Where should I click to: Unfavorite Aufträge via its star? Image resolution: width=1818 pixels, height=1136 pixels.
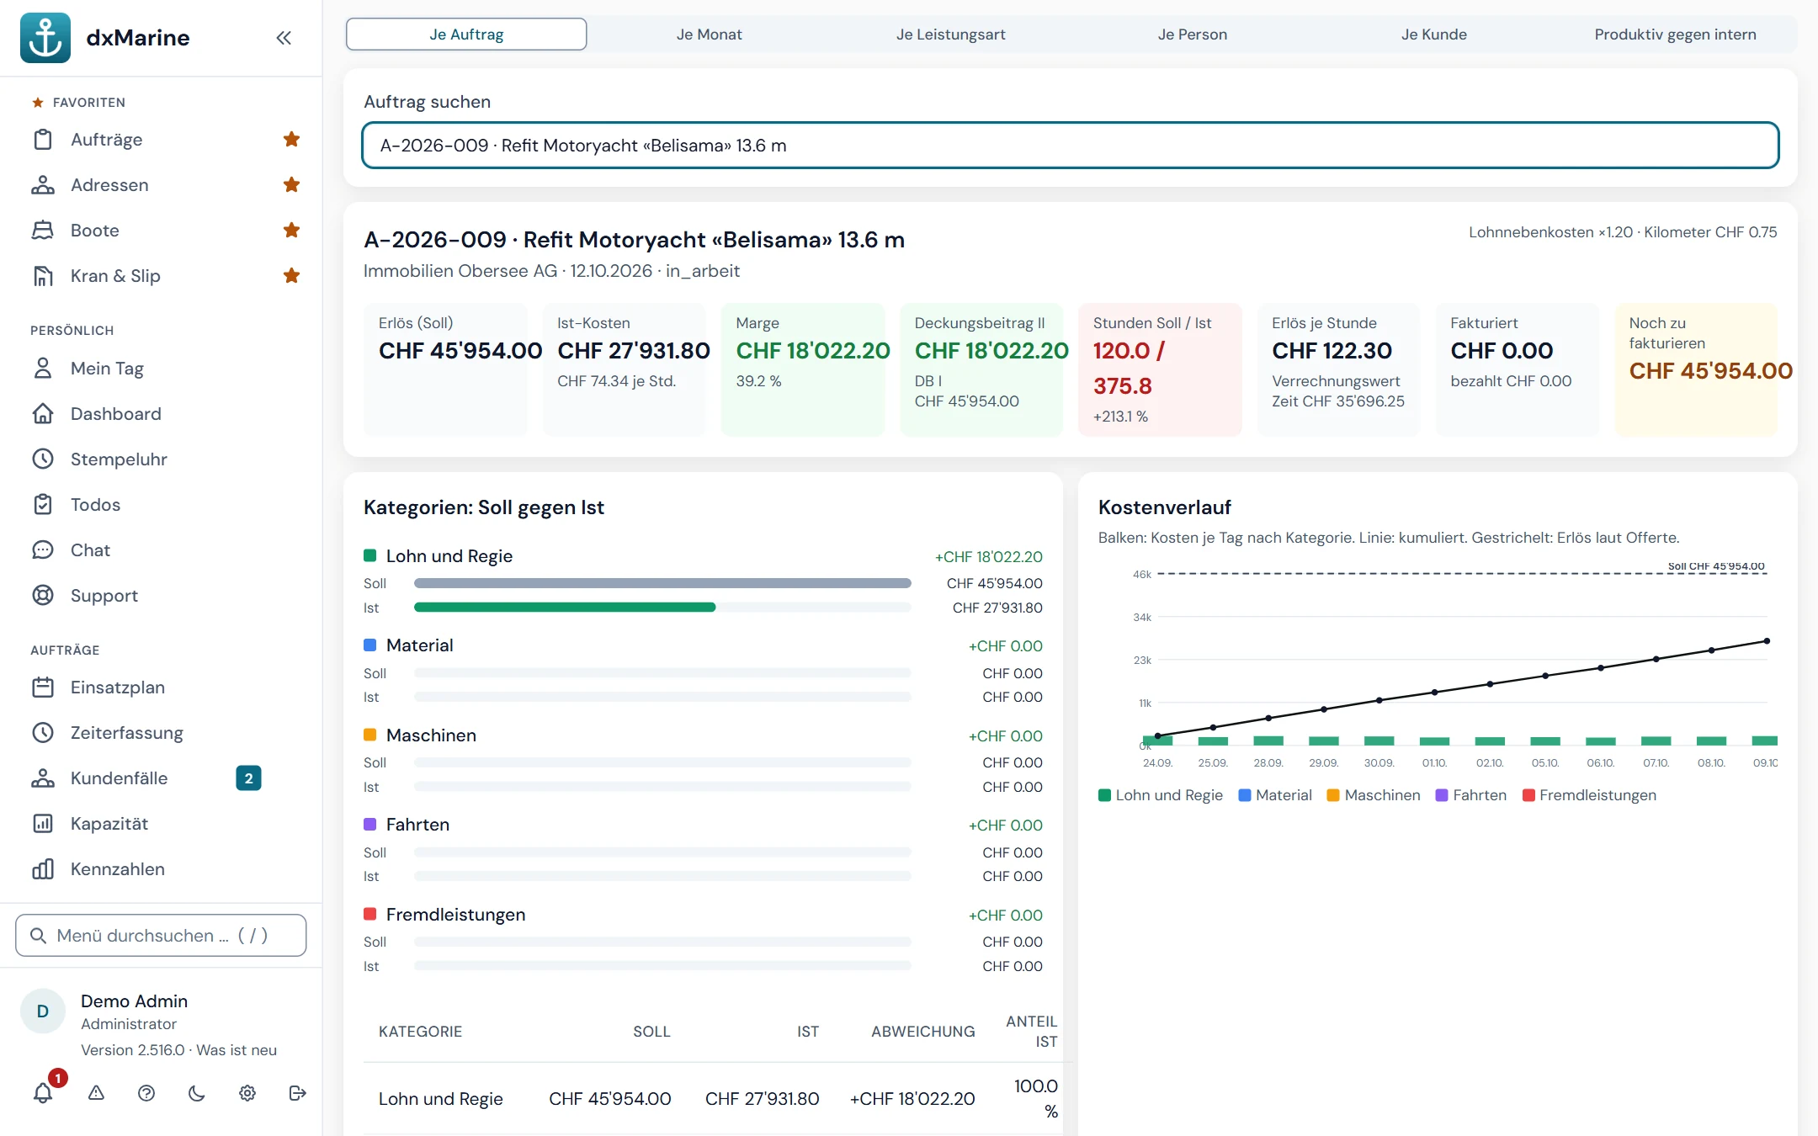coord(291,140)
